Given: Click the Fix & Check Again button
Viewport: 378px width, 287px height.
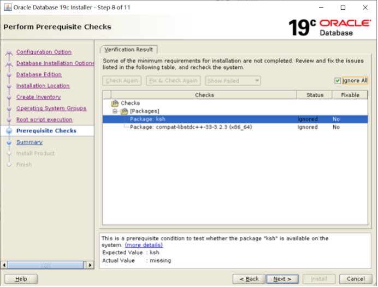Looking at the screenshot, I should (x=173, y=81).
